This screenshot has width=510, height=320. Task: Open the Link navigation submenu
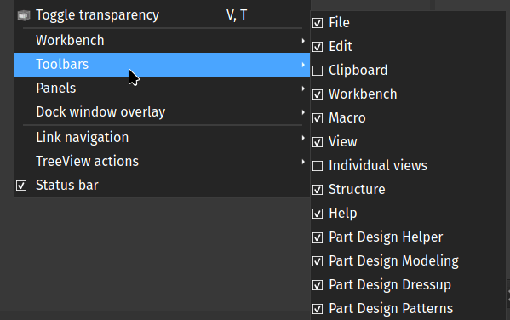[162, 138]
